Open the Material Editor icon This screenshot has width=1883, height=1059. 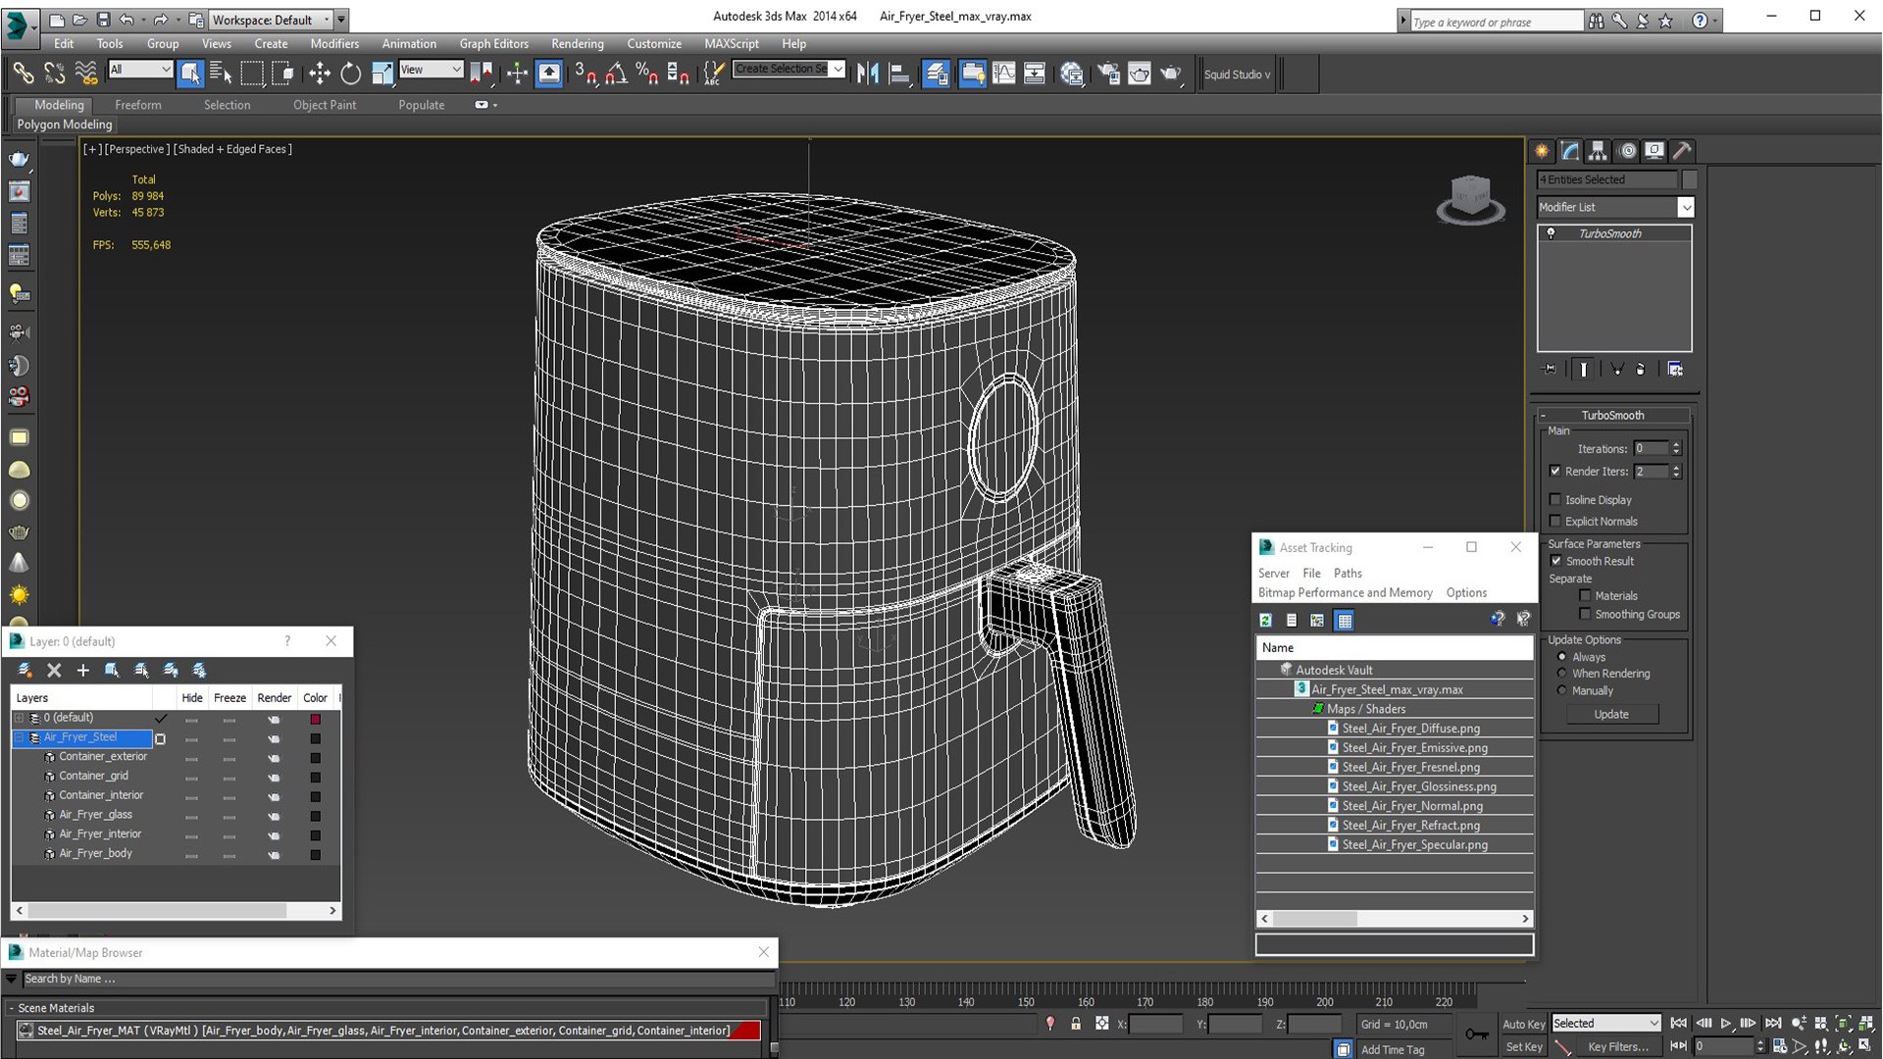[1072, 74]
